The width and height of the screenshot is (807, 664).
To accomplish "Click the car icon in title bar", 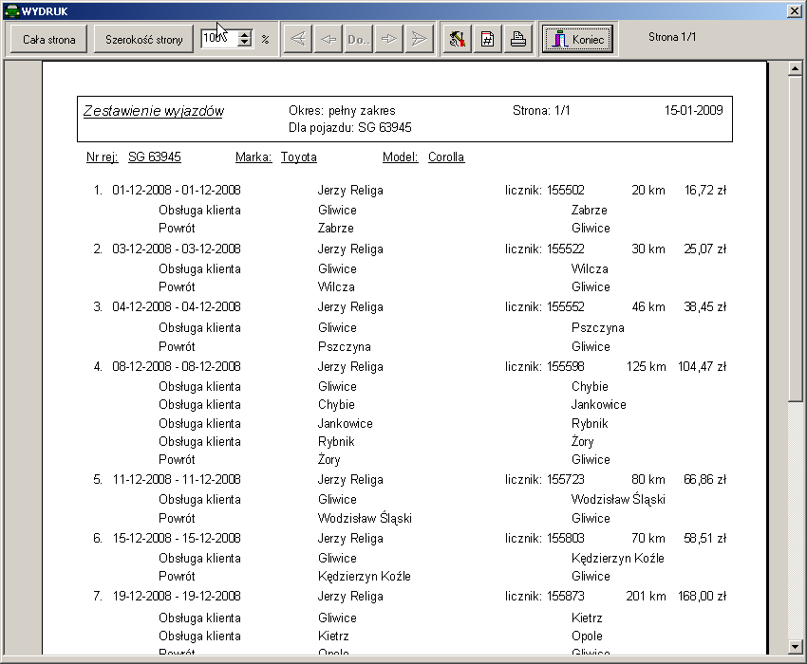I will pyautogui.click(x=11, y=10).
